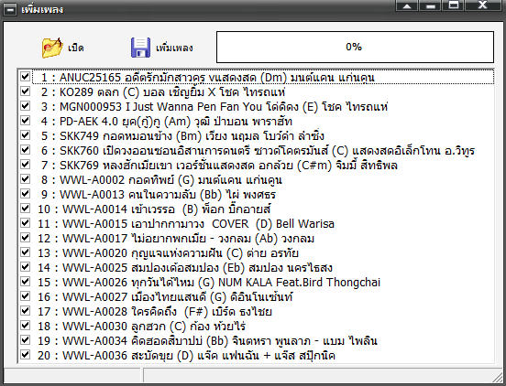Toggle the checkbox for row 4 PD-AEK 4.0
The width and height of the screenshot is (506, 386).
pos(25,121)
